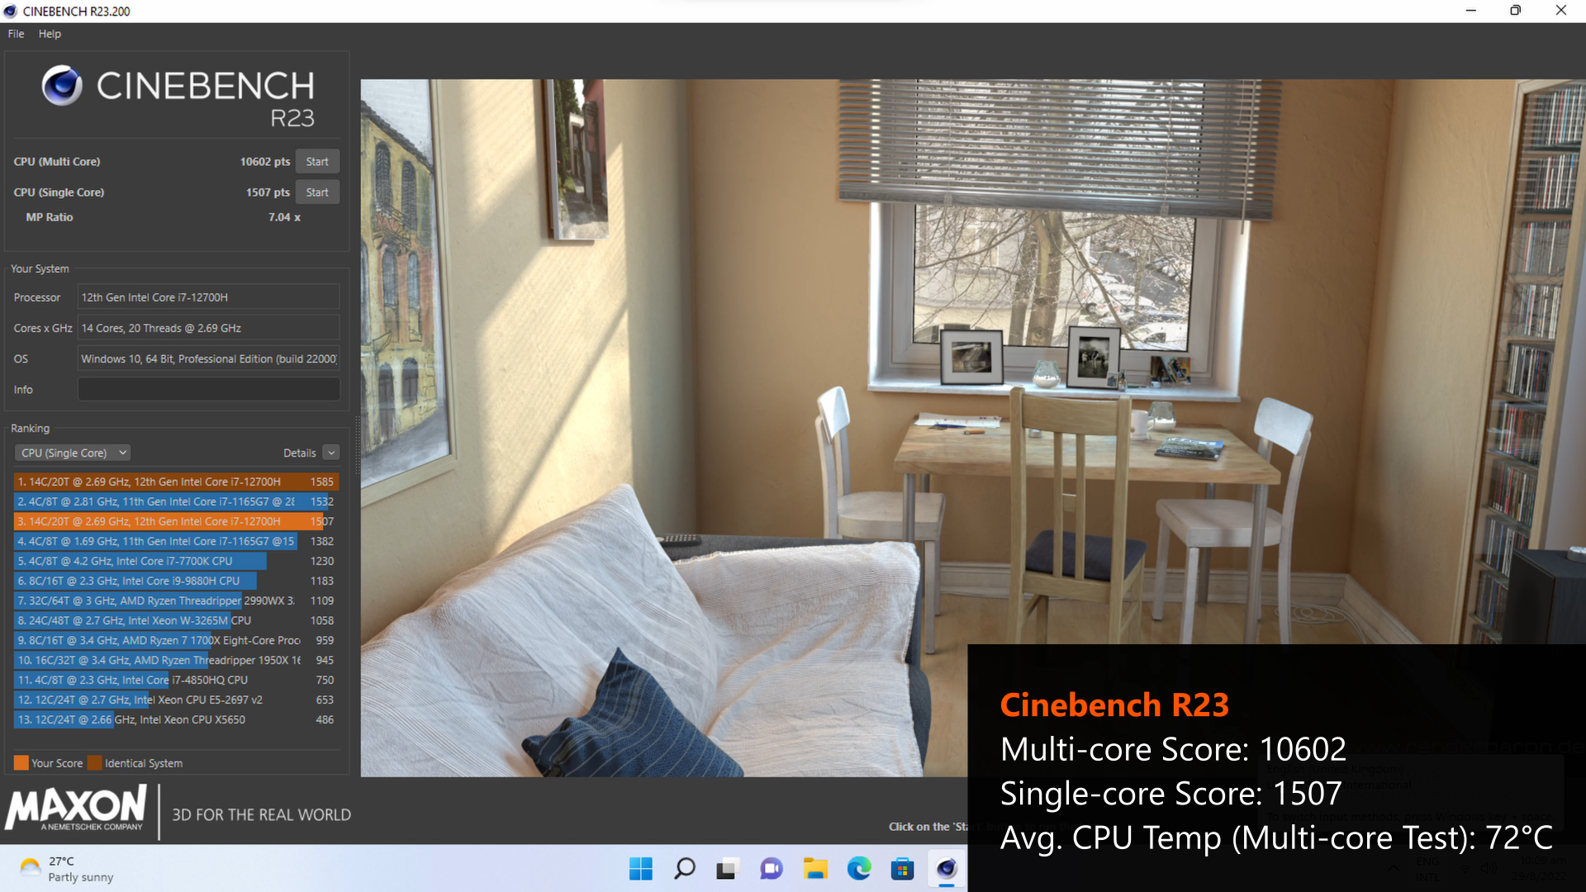
Task: Click the Cores x GHz field
Action: (x=208, y=328)
